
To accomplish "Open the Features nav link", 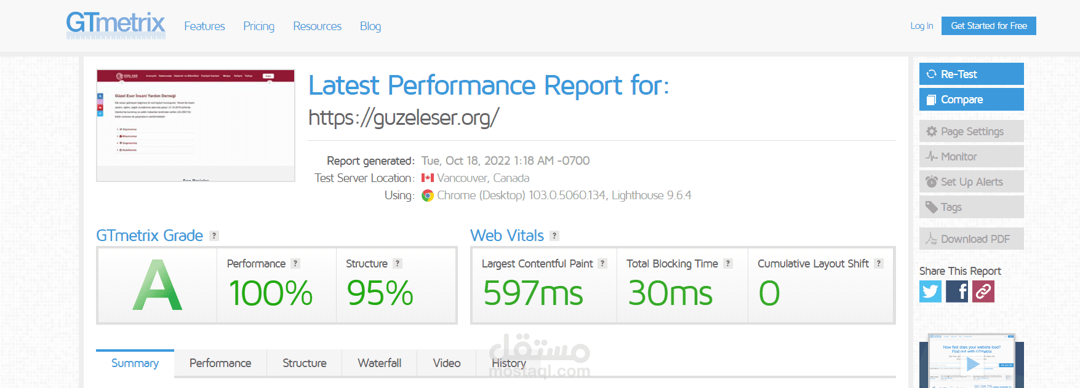I will click(204, 26).
